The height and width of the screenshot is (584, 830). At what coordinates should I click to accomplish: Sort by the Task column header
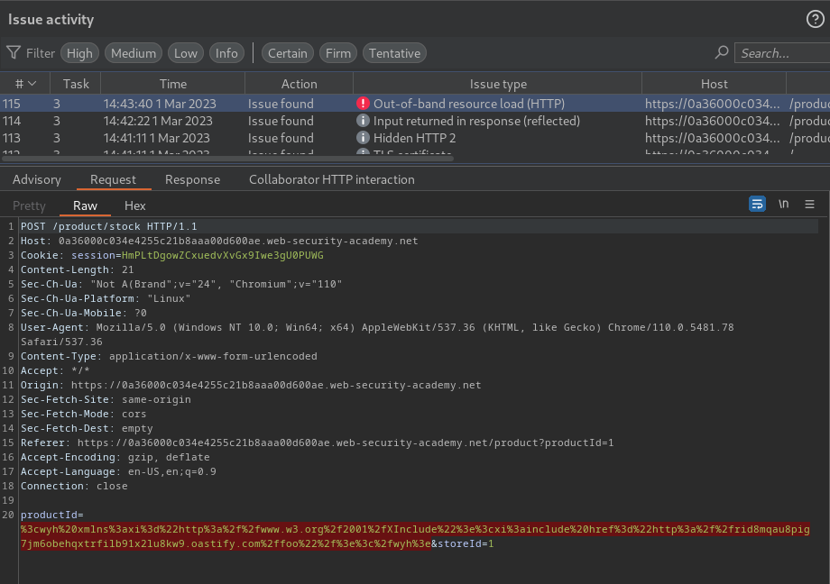[x=76, y=84]
